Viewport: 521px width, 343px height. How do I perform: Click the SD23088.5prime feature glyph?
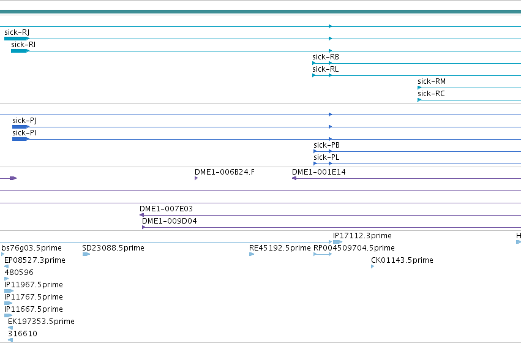[86, 254]
